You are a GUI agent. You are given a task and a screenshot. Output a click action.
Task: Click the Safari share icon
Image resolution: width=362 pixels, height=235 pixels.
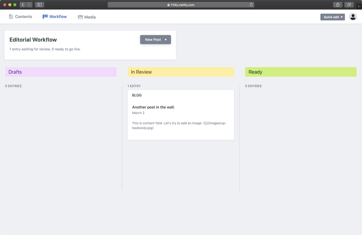point(338,5)
